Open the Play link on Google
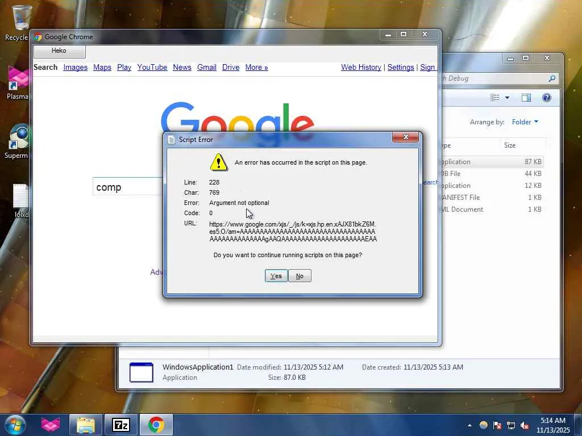The height and width of the screenshot is (436, 582). pos(124,68)
